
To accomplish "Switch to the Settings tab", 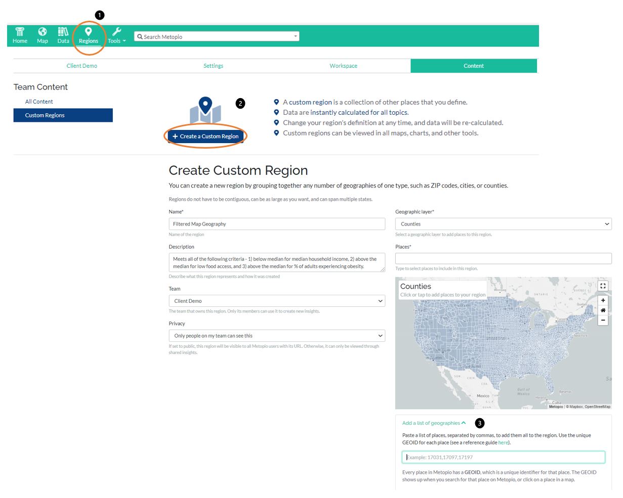I will [x=213, y=66].
